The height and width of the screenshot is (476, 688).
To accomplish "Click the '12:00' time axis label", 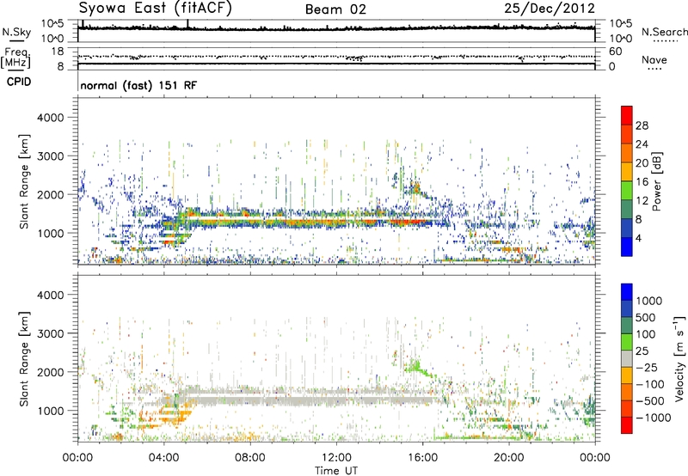I will 336,458.
